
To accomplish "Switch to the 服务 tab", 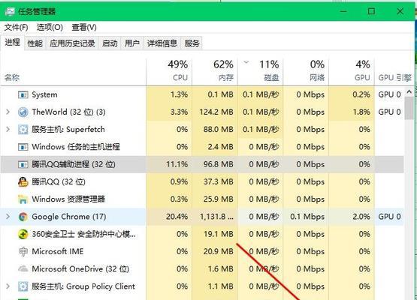I will (x=192, y=43).
